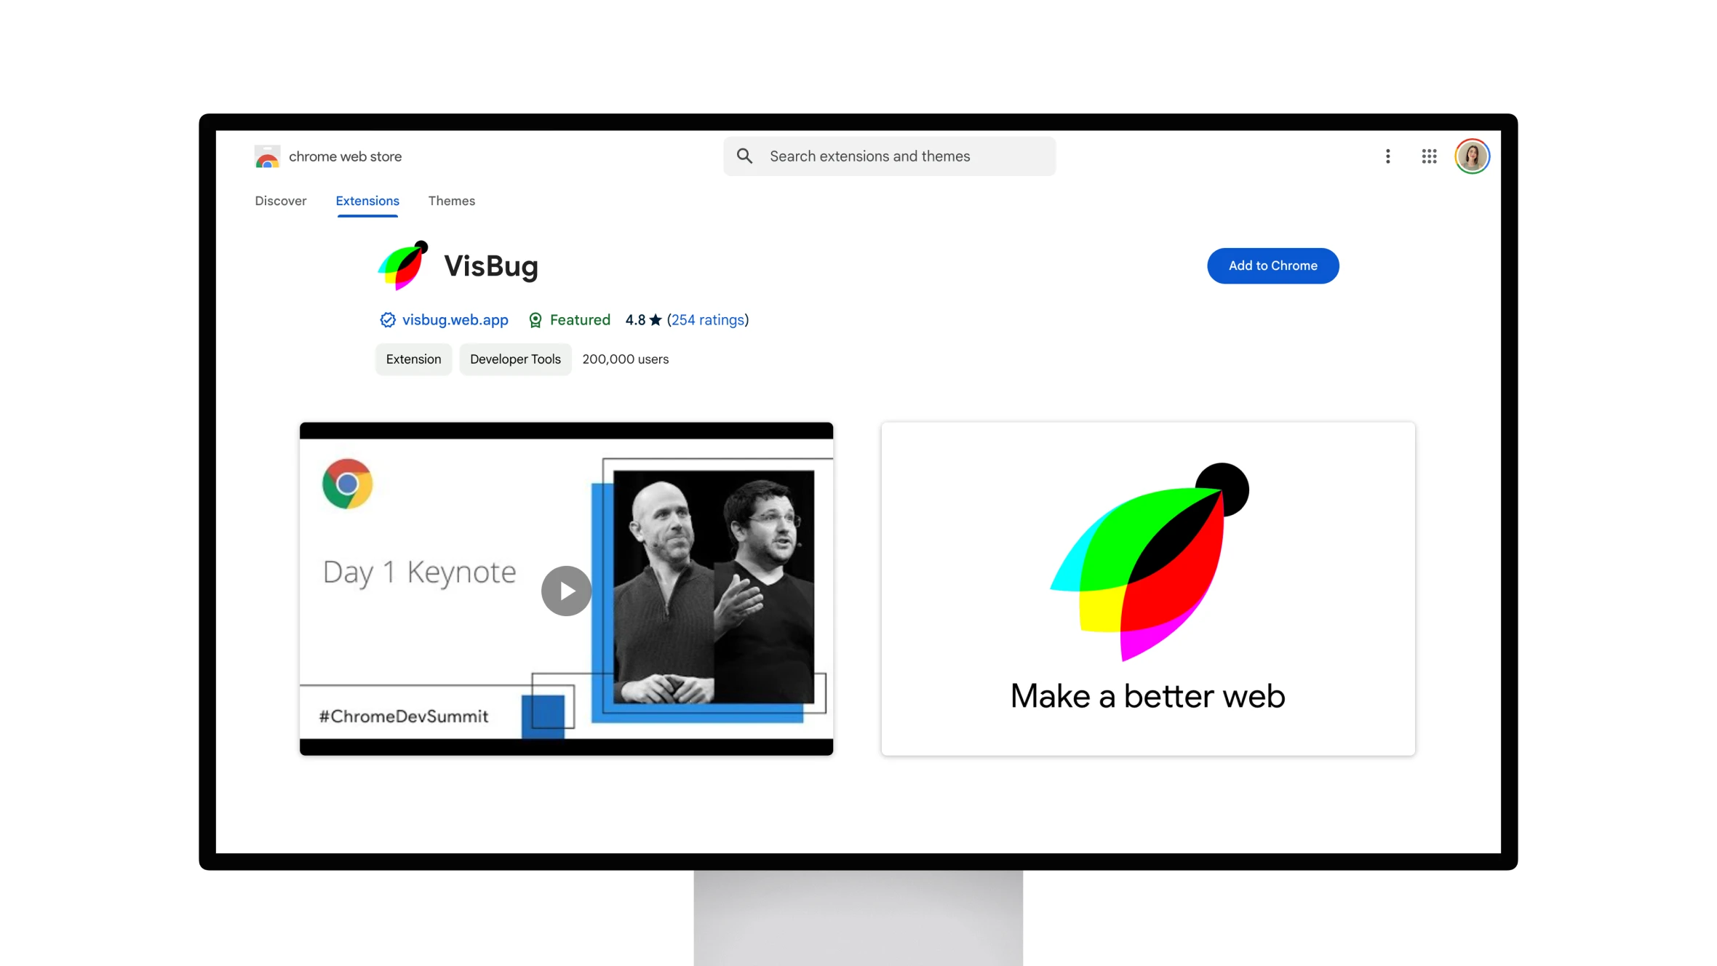Switch to the Themes tab
Viewport: 1717px width, 966px height.
(x=450, y=199)
